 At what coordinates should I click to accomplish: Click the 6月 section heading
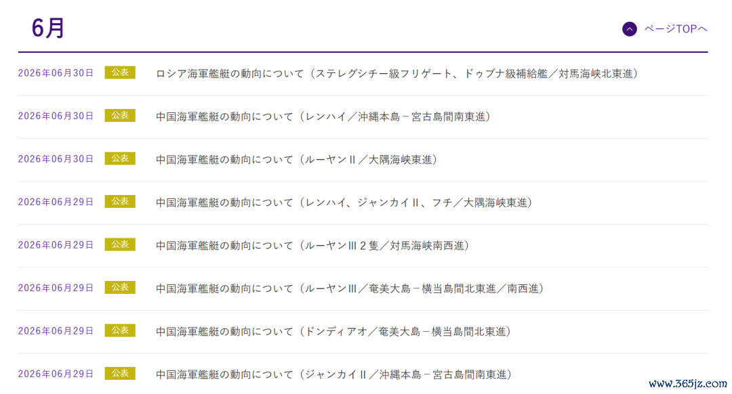pos(47,28)
